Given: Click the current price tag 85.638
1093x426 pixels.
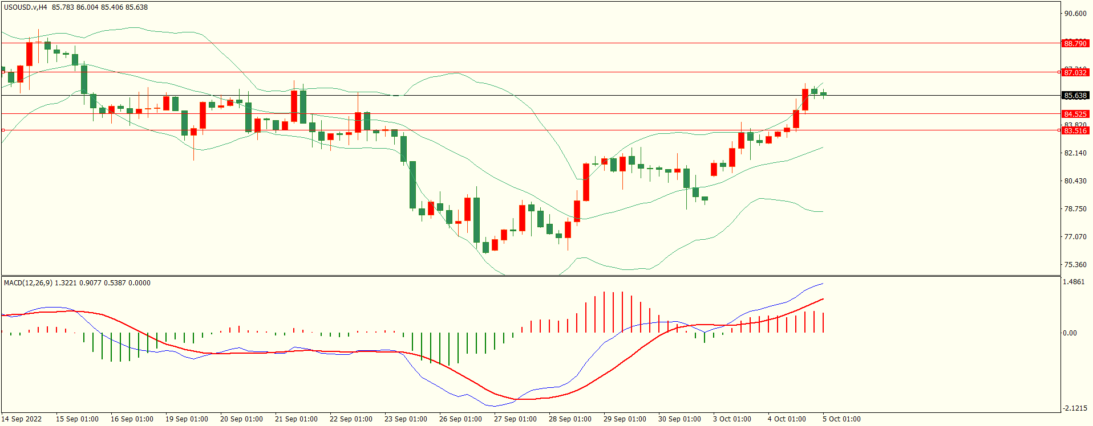Looking at the screenshot, I should (x=1075, y=96).
